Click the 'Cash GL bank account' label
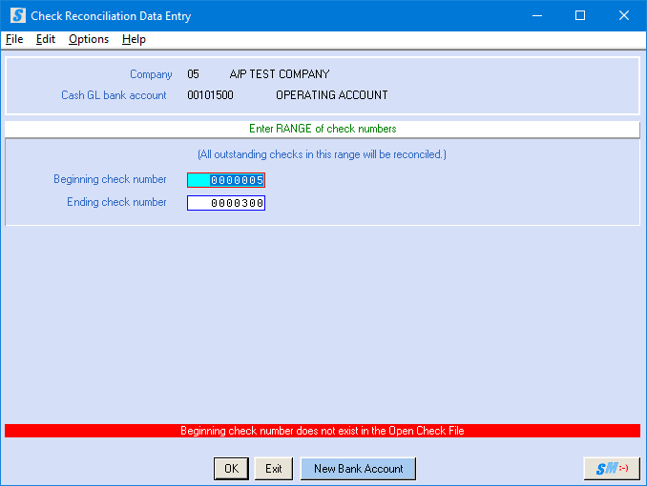647x486 pixels. 114,95
